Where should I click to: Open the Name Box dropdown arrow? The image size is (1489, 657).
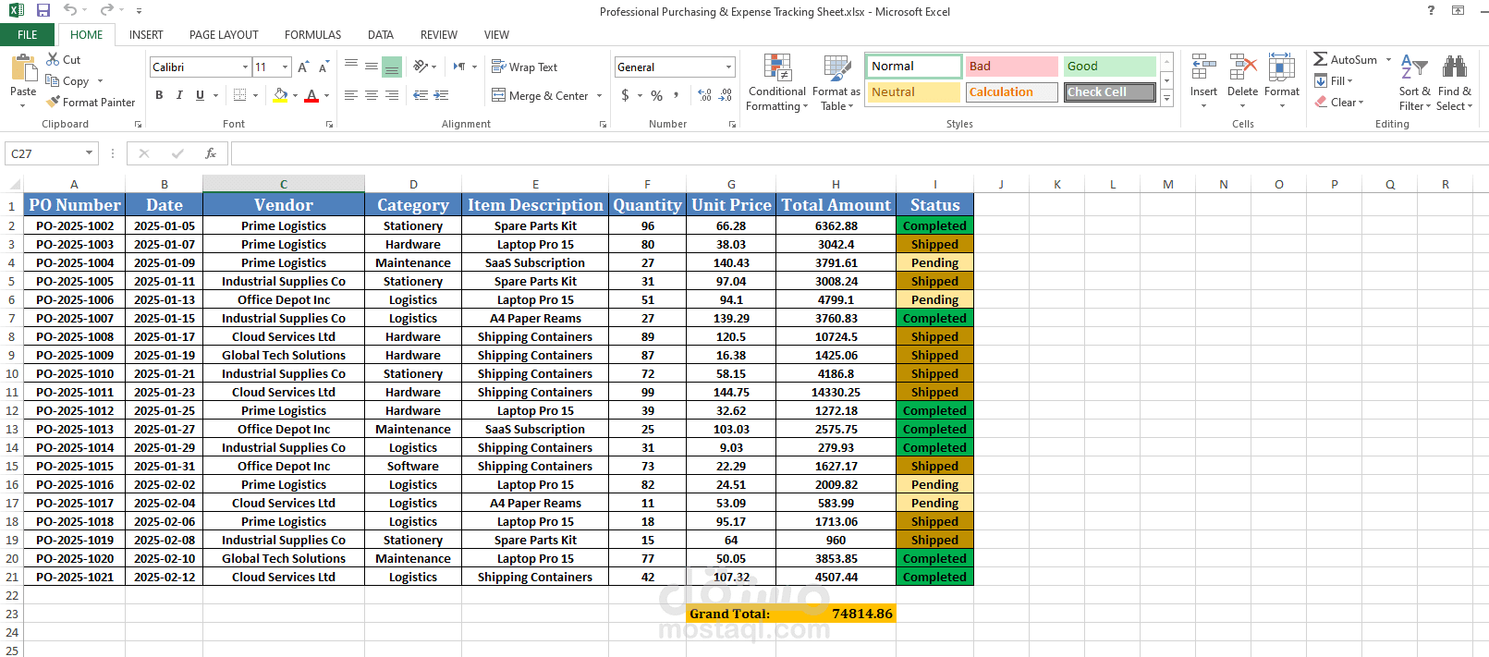[90, 153]
